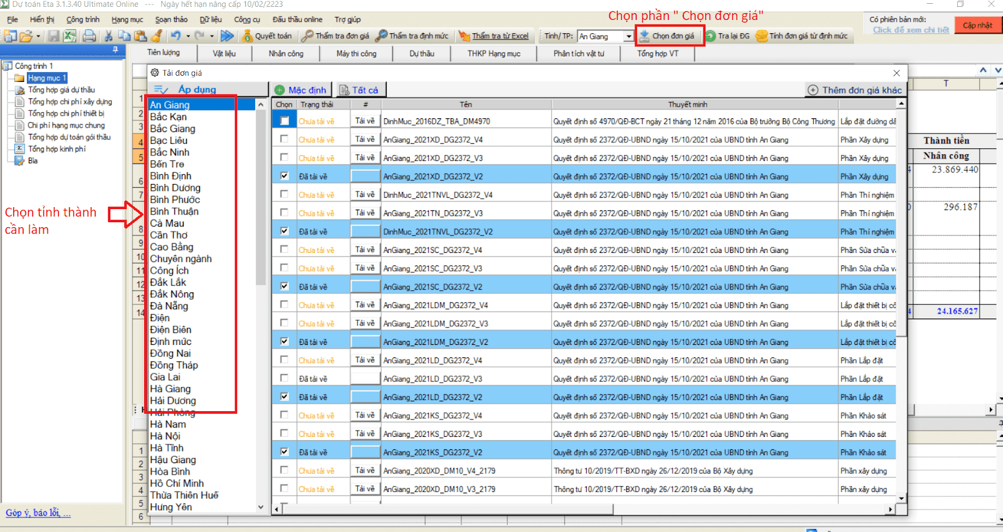The height and width of the screenshot is (532, 1003).
Task: Untick checkbox for AnGiang_2021XD_DG2372_V2 row
Action: point(285,176)
